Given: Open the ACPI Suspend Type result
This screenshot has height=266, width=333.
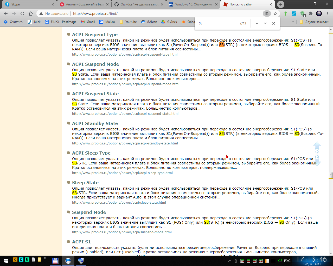Looking at the screenshot, I should coord(95,35).
